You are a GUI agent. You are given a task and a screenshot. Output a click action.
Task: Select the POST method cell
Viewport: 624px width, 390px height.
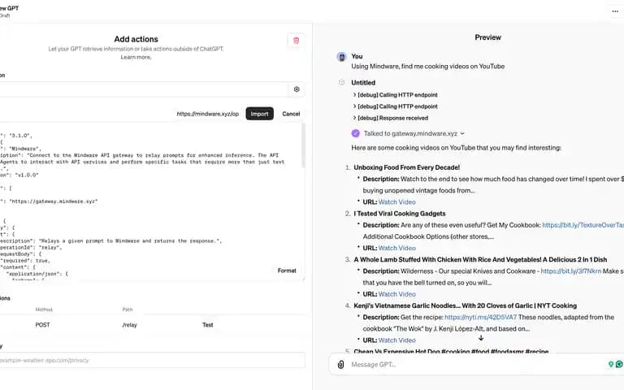[x=42, y=325]
